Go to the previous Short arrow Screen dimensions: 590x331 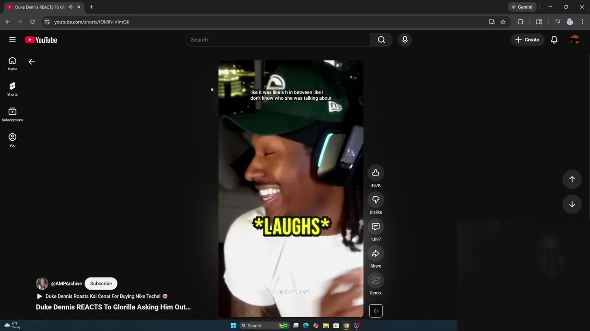[x=572, y=179]
